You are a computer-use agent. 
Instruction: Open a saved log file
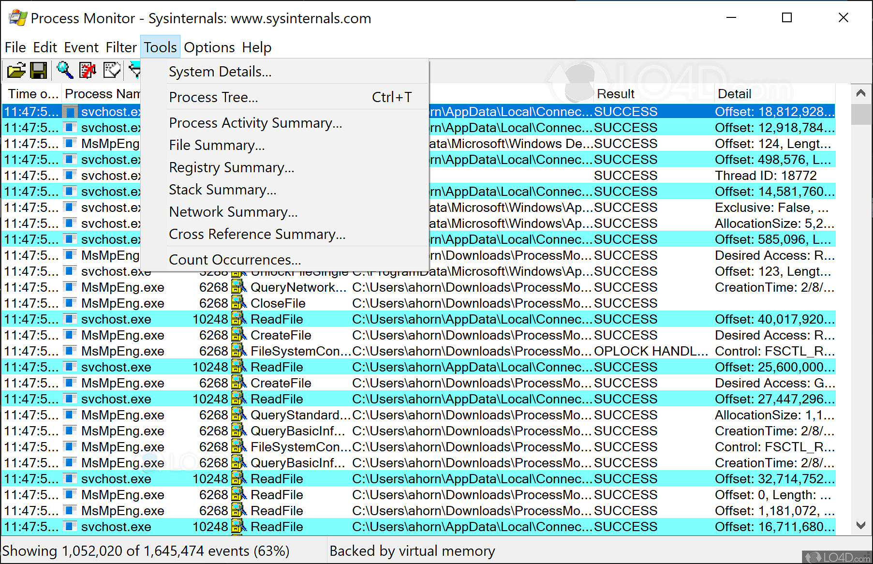(x=16, y=70)
